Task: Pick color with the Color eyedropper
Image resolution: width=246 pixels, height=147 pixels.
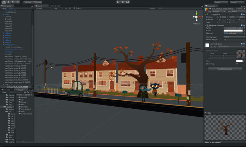Action: [244, 31]
